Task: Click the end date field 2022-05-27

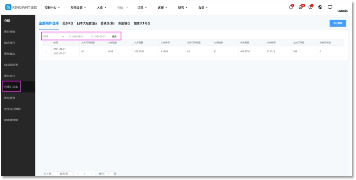Action: [100, 36]
